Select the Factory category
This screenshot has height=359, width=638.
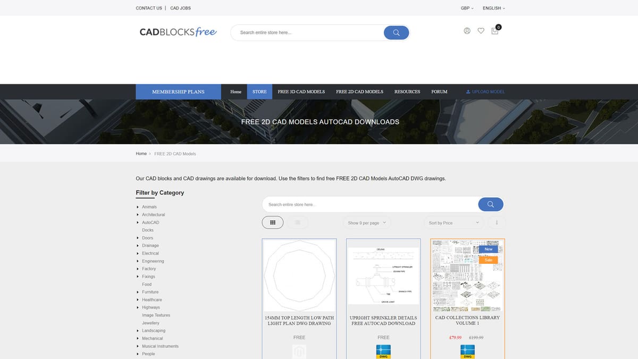(x=149, y=269)
